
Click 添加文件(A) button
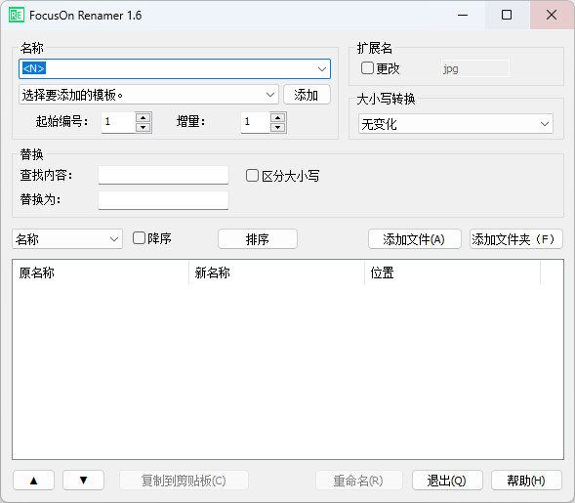tap(414, 239)
